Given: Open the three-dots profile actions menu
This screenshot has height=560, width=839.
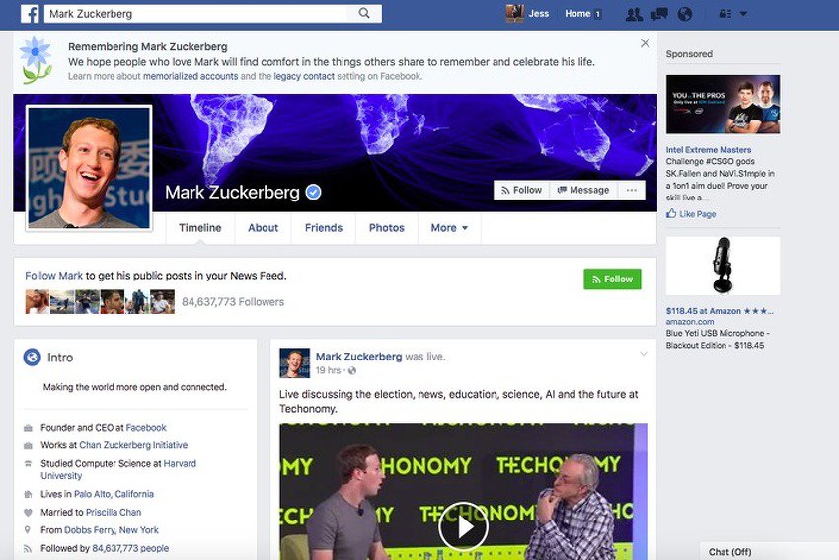Looking at the screenshot, I should [632, 190].
